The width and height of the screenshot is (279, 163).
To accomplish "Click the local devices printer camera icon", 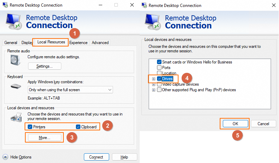I will click(16, 117).
